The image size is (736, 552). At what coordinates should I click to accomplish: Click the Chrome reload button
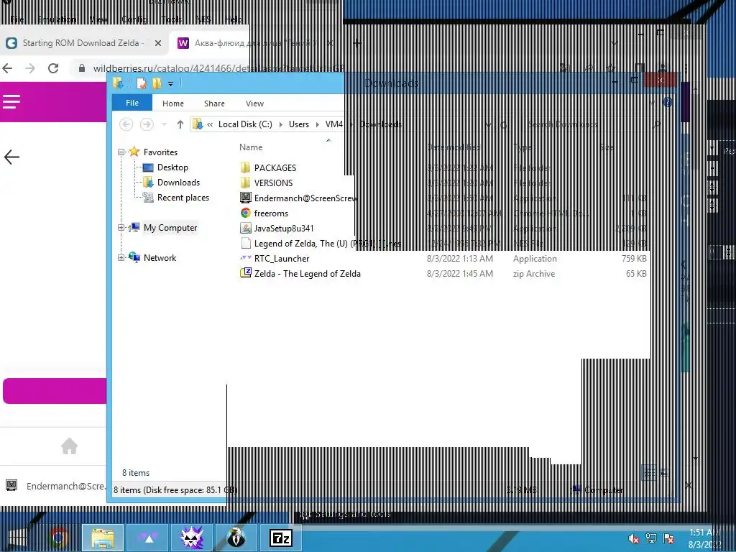(53, 68)
